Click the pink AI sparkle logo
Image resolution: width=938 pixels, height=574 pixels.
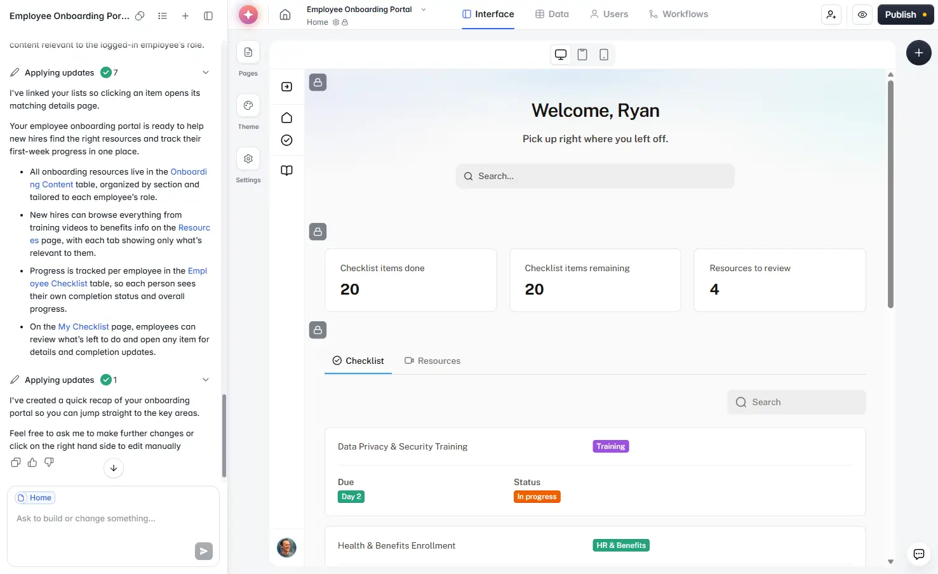(x=248, y=15)
